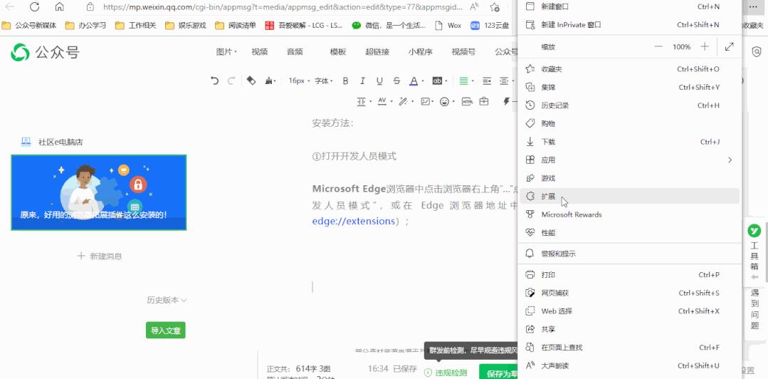Click the green text alignment icon
768x379 pixels.
pos(463,81)
